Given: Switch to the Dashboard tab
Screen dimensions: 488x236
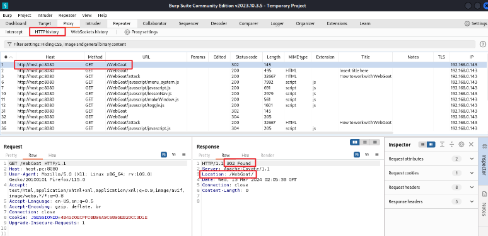Looking at the screenshot, I should pyautogui.click(x=16, y=24).
